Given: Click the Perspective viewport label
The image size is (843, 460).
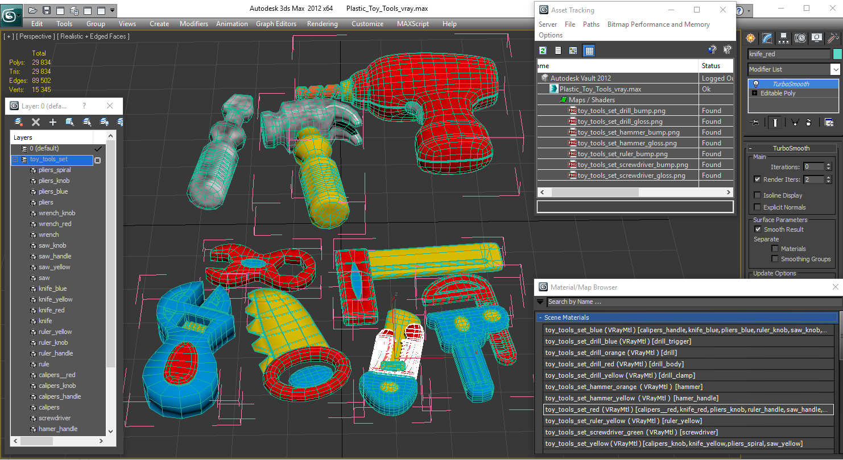Looking at the screenshot, I should pos(36,36).
